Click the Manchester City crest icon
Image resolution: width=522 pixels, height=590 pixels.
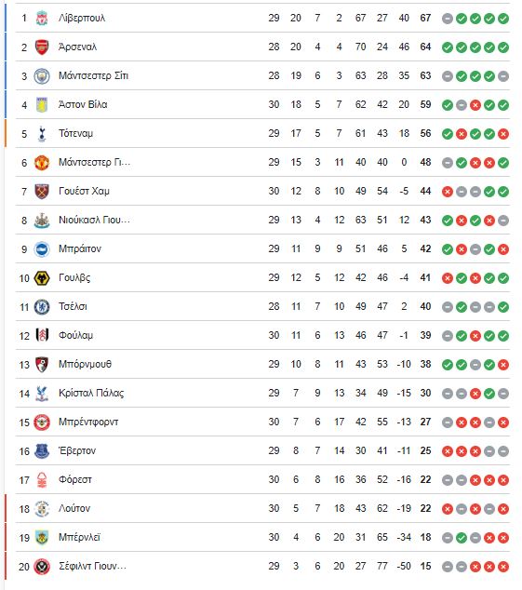coord(42,76)
